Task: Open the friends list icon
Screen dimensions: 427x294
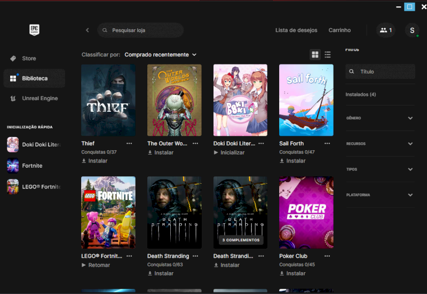Action: click(x=386, y=30)
